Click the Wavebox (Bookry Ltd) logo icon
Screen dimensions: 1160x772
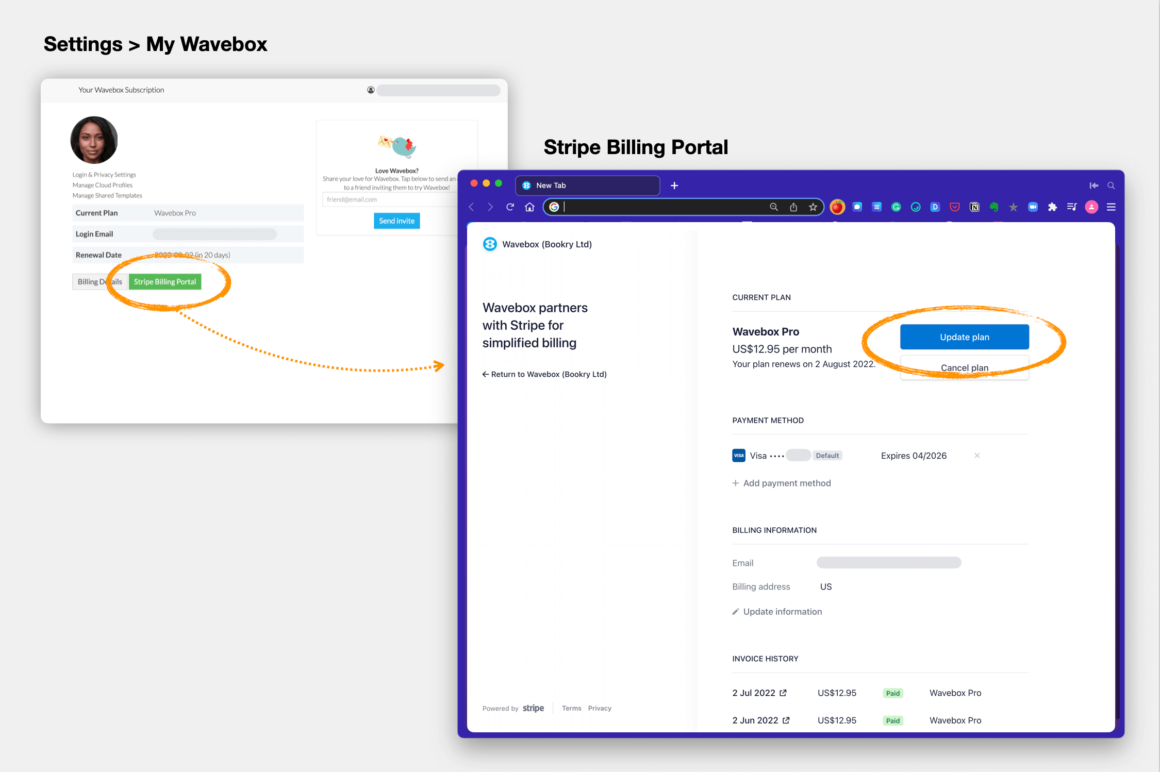[x=490, y=244]
